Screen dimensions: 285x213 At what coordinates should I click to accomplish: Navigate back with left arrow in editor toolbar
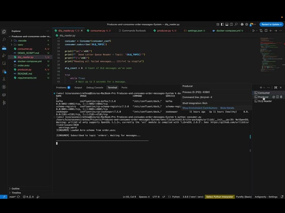pyautogui.click(x=271, y=31)
